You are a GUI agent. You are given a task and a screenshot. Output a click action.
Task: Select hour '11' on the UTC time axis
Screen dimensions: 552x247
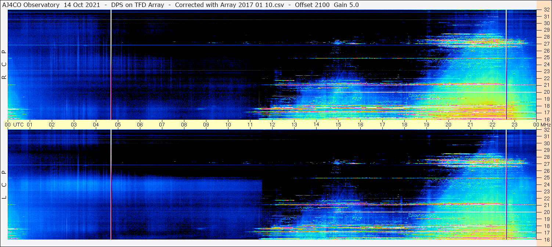[x=250, y=125]
